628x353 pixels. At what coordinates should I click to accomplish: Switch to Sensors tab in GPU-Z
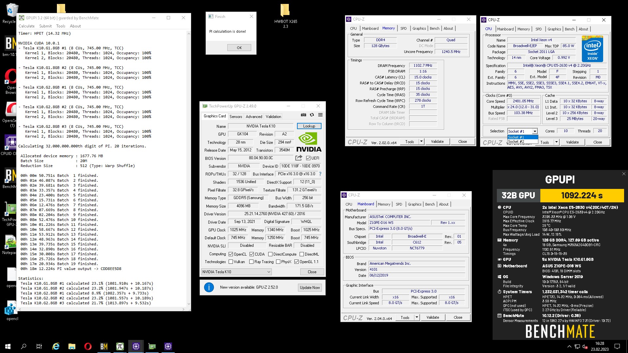point(236,117)
